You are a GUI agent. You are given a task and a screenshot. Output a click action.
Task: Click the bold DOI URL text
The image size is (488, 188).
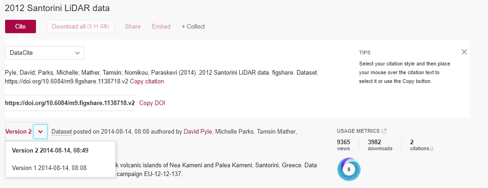(x=70, y=103)
